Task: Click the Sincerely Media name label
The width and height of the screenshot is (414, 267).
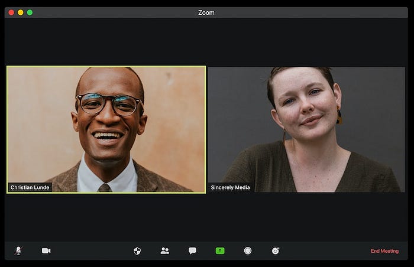Action: pos(230,187)
